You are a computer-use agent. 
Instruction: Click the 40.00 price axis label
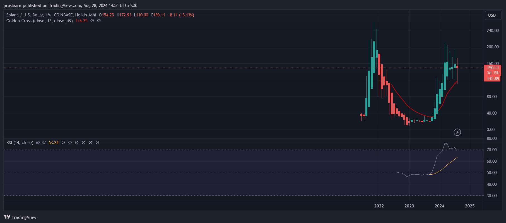(x=491, y=113)
